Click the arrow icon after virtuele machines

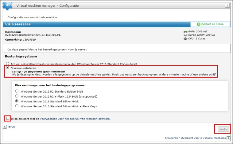click(228, 138)
